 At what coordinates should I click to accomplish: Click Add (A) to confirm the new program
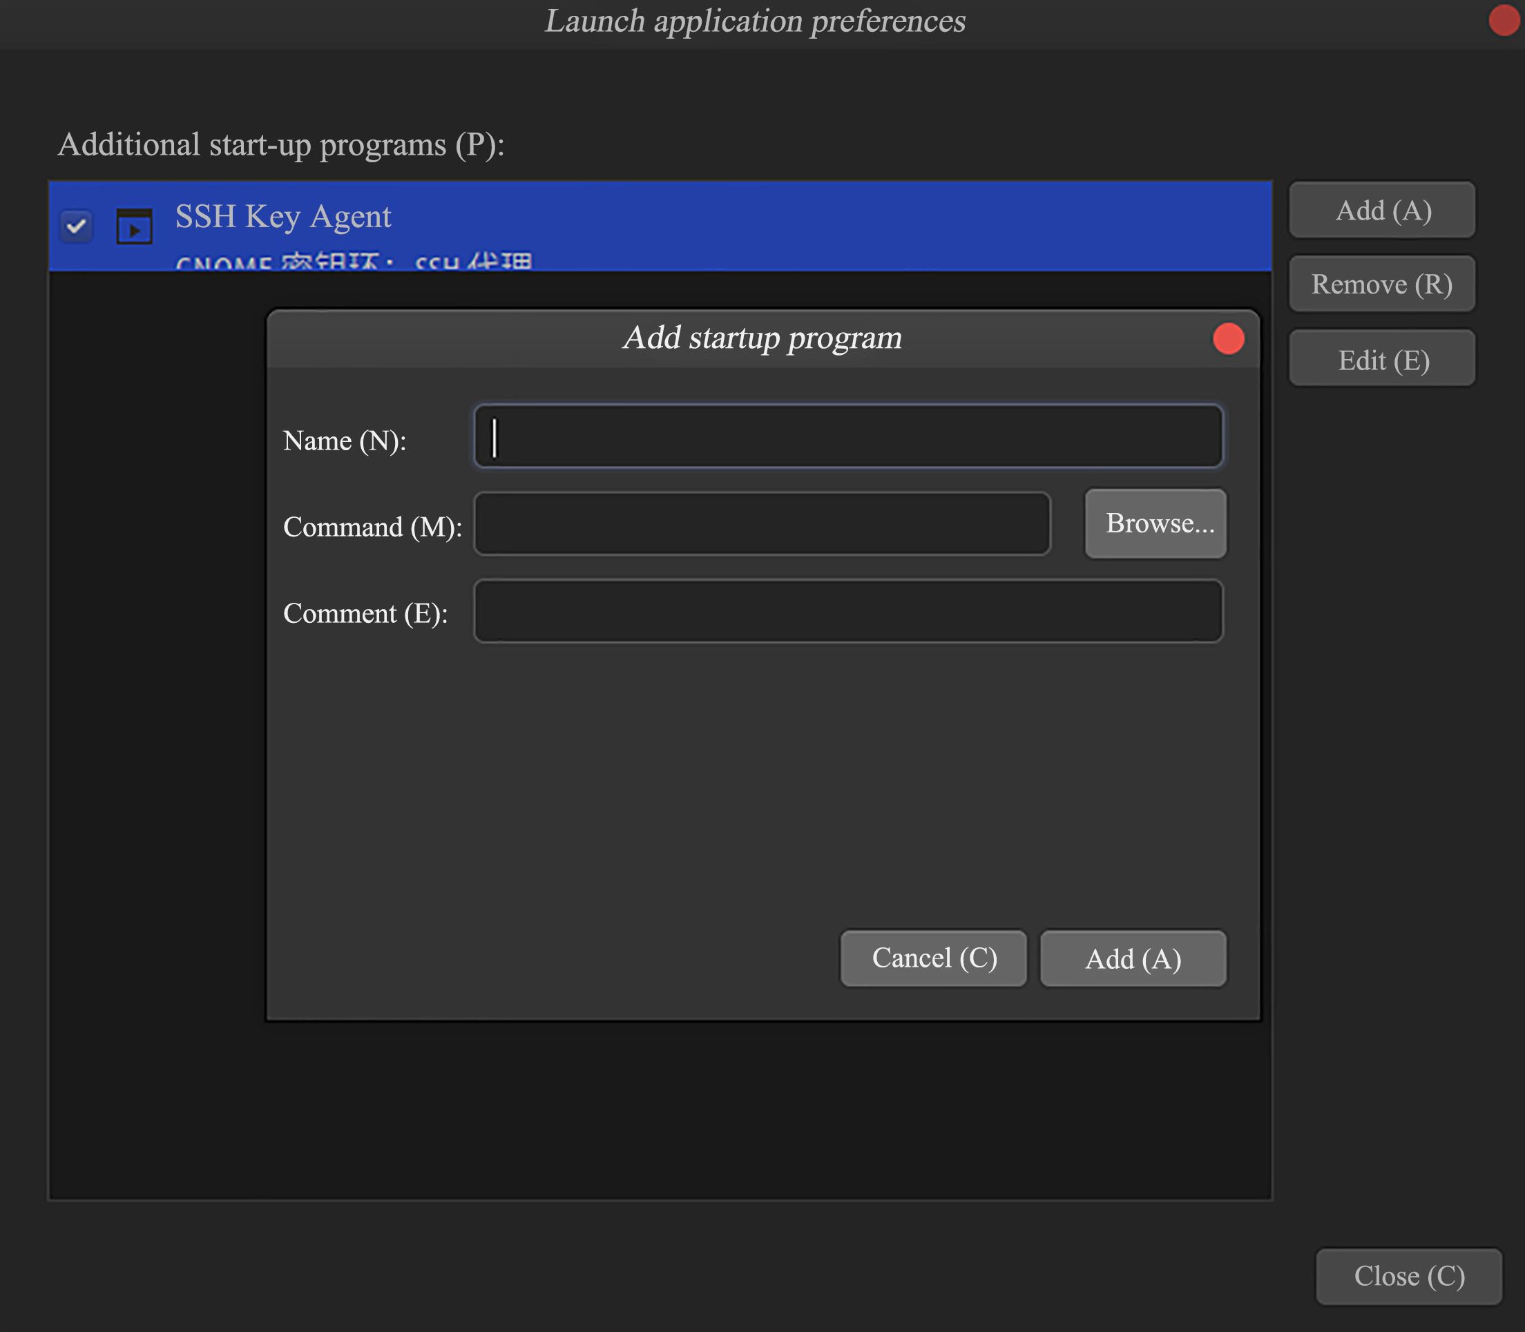click(x=1133, y=958)
